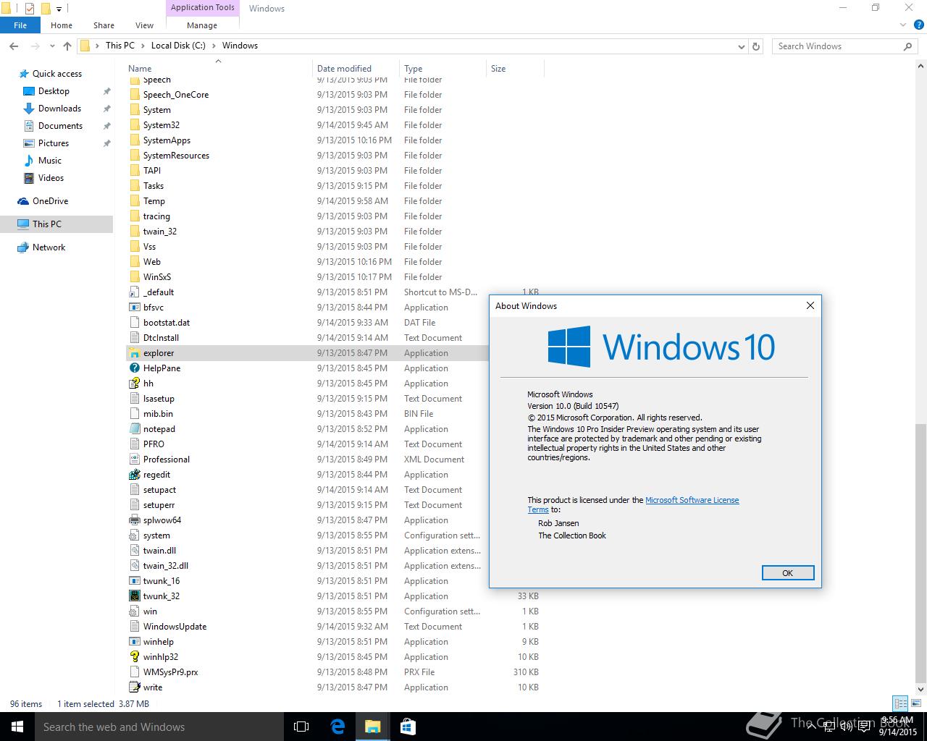Viewport: 927px width, 741px height.
Task: Click the system configuration settings file icon
Action: point(134,535)
